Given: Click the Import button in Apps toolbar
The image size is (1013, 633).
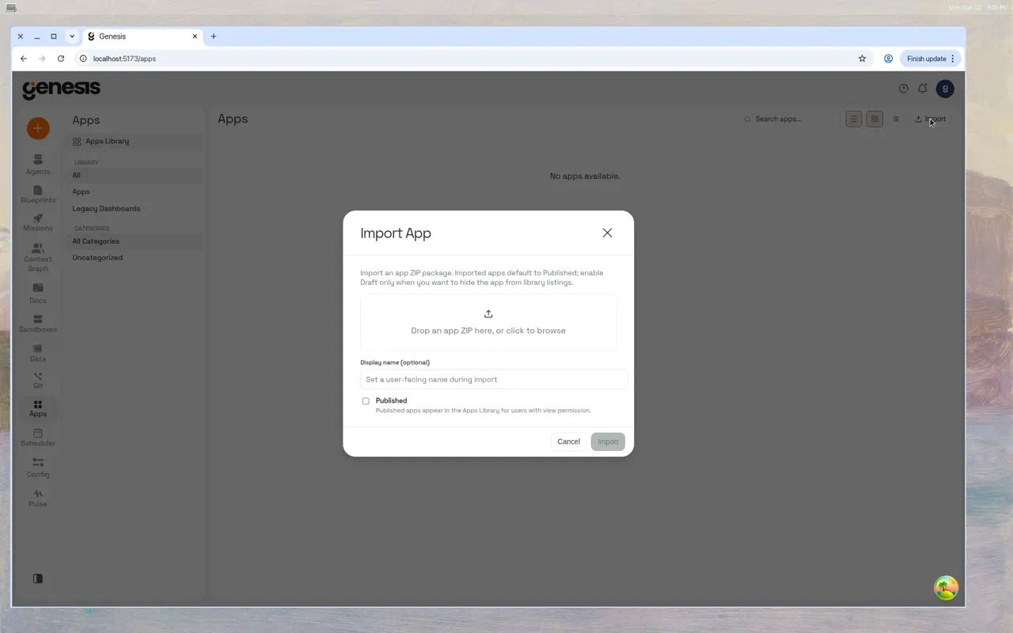Looking at the screenshot, I should [x=930, y=119].
